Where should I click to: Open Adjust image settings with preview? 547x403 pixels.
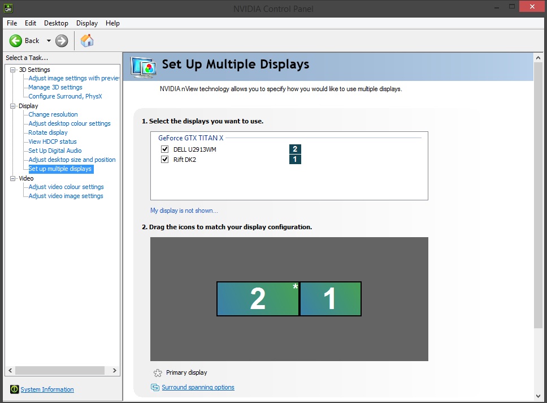(74, 78)
